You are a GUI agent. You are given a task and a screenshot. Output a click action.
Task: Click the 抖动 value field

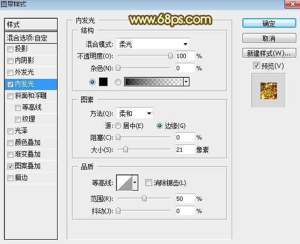point(185,211)
